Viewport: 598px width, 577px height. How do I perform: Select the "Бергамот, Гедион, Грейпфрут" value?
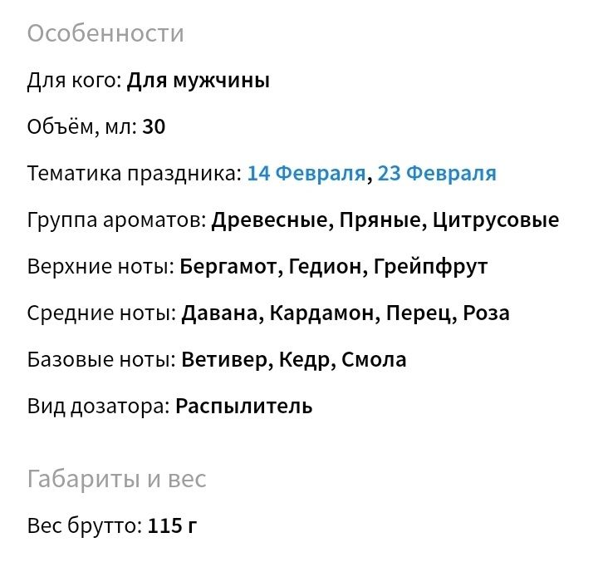[x=334, y=267]
